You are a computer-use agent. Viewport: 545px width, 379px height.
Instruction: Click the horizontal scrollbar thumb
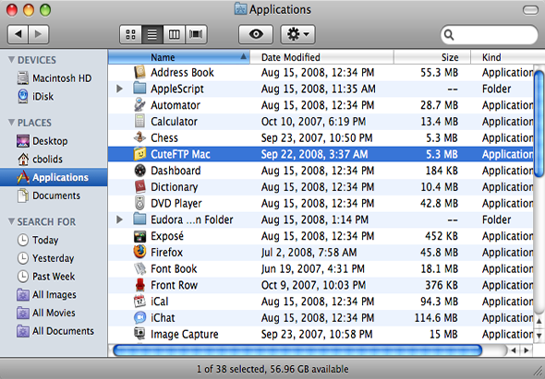click(297, 349)
